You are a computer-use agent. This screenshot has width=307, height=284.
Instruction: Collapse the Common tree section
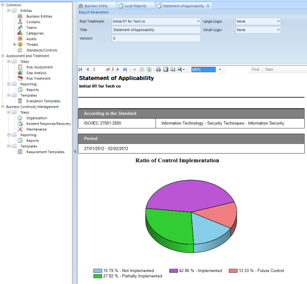(3, 5)
